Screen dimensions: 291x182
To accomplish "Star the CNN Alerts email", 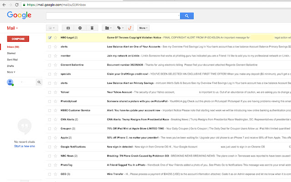I will (55, 120).
